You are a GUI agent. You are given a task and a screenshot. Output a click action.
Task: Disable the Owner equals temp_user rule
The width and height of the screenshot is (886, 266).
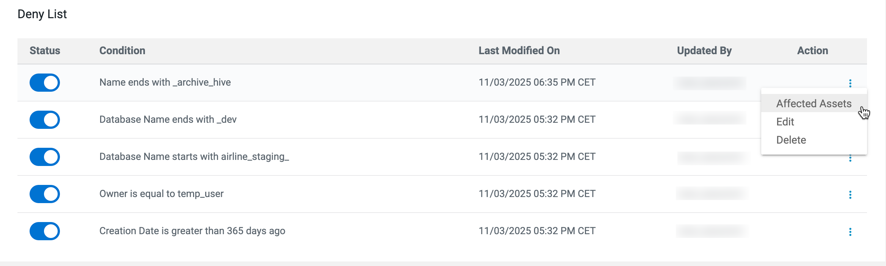coord(45,194)
